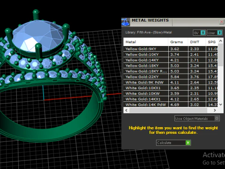The image size is (225, 169).
Task: Select the Yellow Gold:18KY R... row
Action: coord(171,71)
